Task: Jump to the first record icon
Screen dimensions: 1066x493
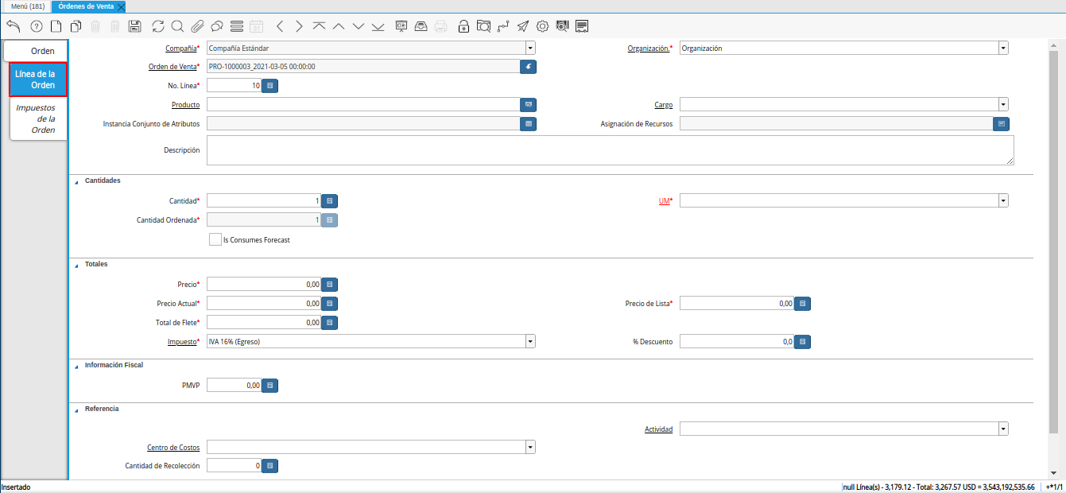Action: [319, 26]
